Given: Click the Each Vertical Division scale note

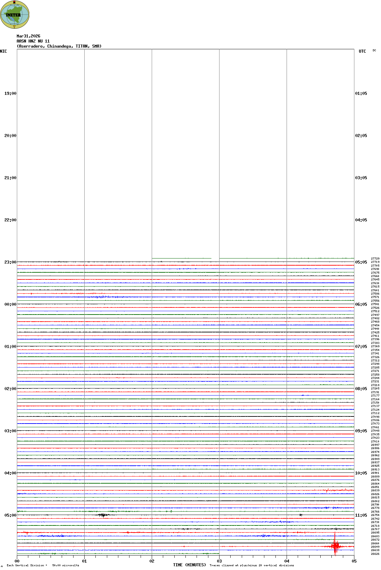Looking at the screenshot, I should [x=43, y=565].
